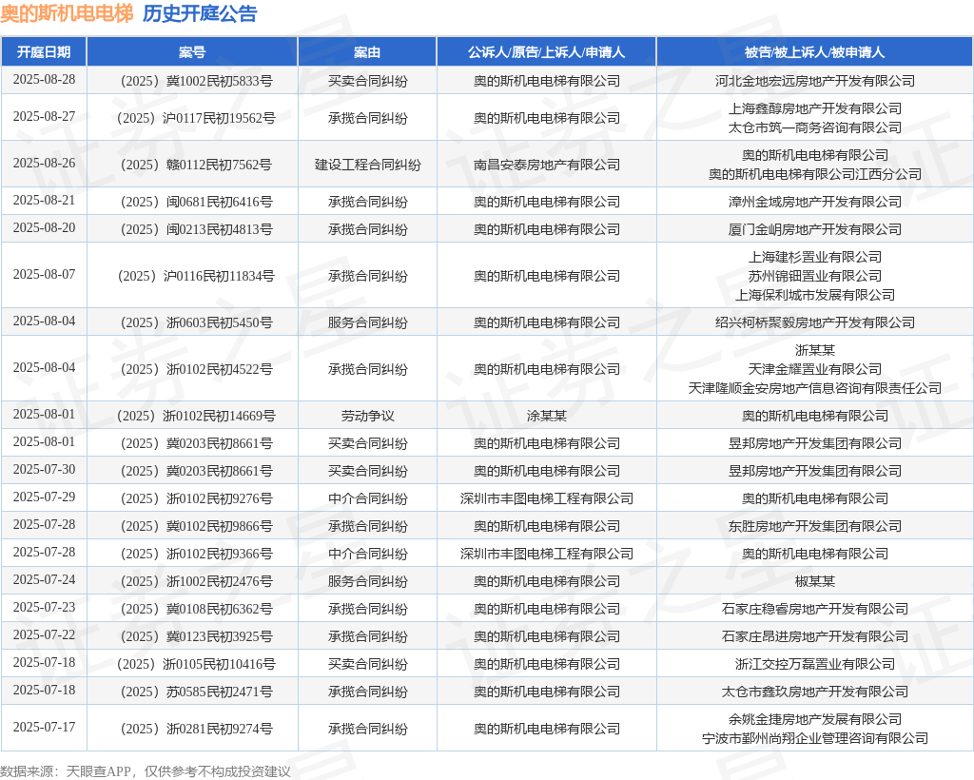The image size is (974, 780).
Task: Click defendant 上海鑫醇房地产开发有限公司
Action: [x=815, y=108]
